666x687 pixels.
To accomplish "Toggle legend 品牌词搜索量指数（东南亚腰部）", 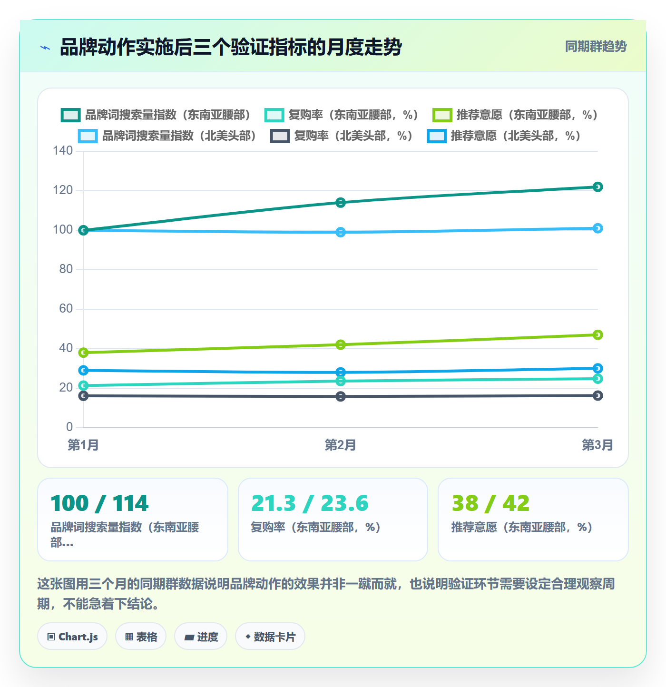I will 157,115.
